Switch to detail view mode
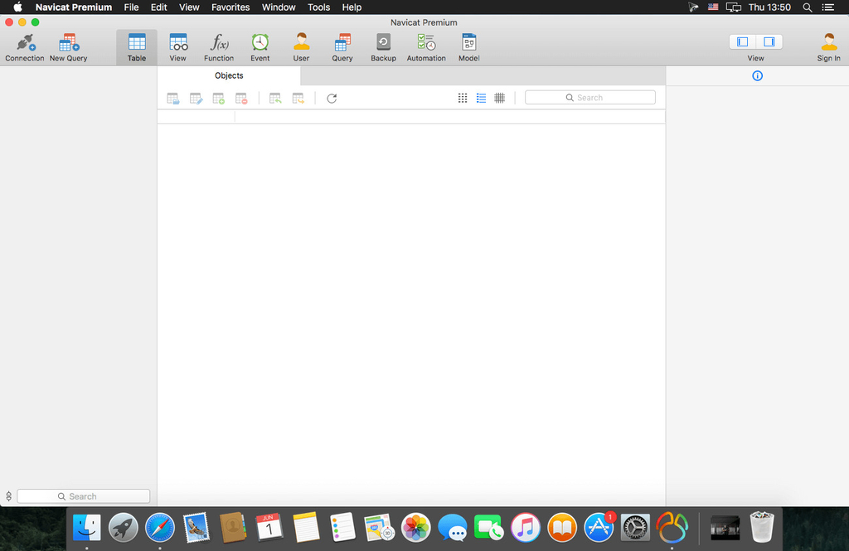Image resolution: width=849 pixels, height=551 pixels. coord(499,98)
